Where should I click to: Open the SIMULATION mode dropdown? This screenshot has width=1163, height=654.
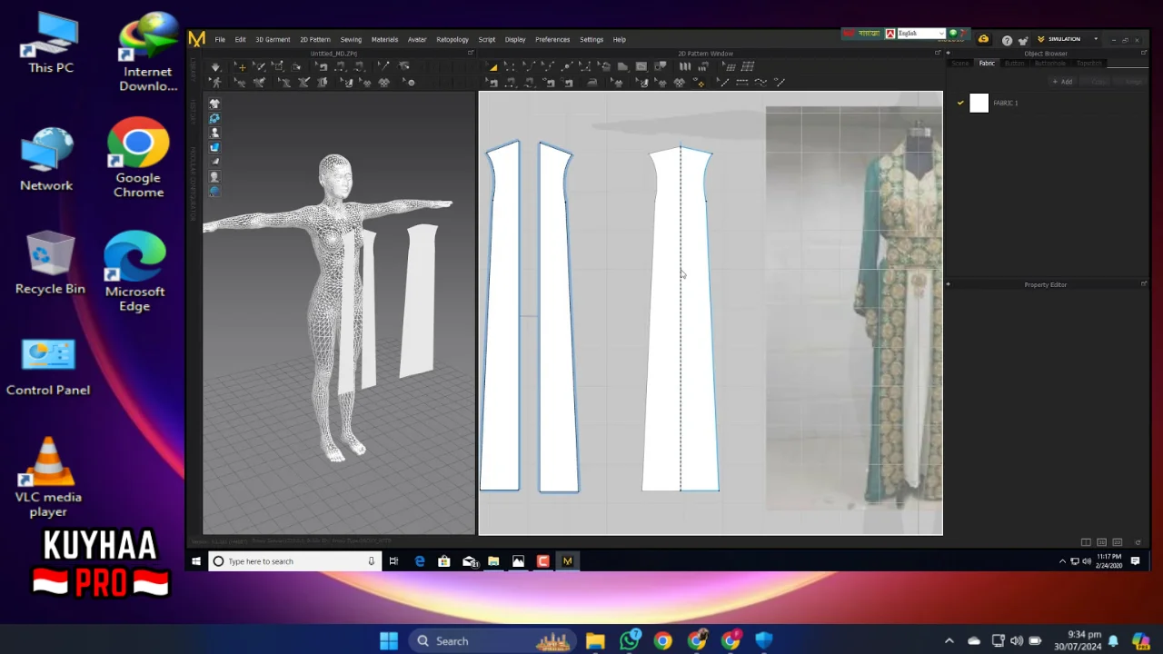point(1069,39)
